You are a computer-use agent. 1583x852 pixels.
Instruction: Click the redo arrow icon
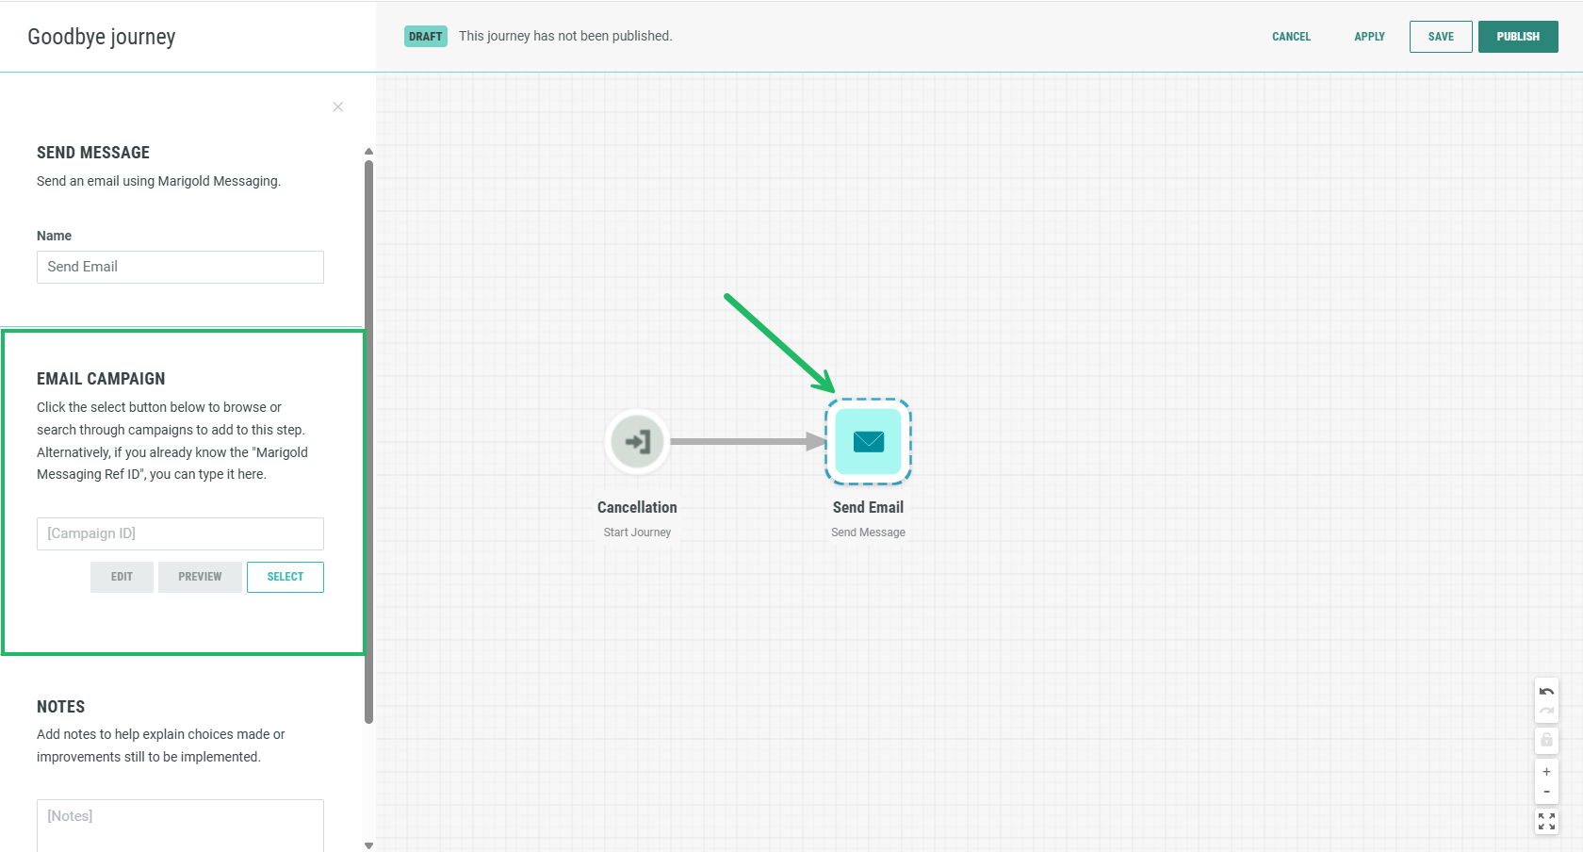pos(1546,712)
